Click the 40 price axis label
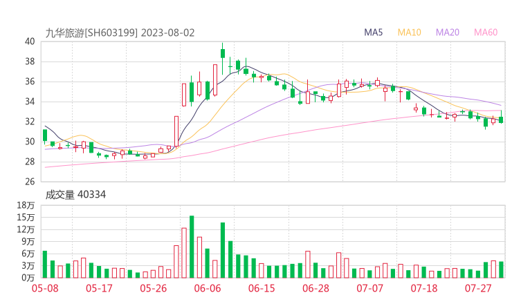The height and width of the screenshot is (304, 512). coord(30,41)
